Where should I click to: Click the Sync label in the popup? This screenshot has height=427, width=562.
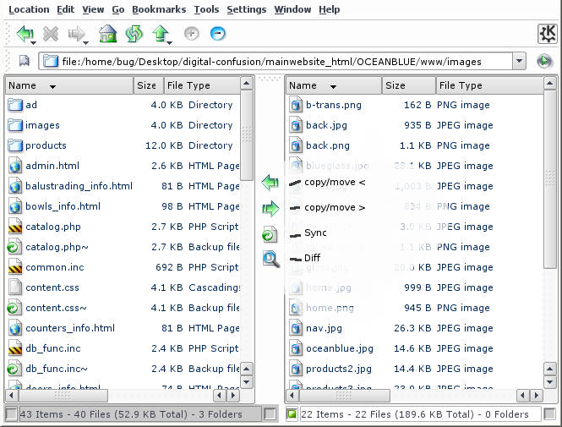coord(315,233)
